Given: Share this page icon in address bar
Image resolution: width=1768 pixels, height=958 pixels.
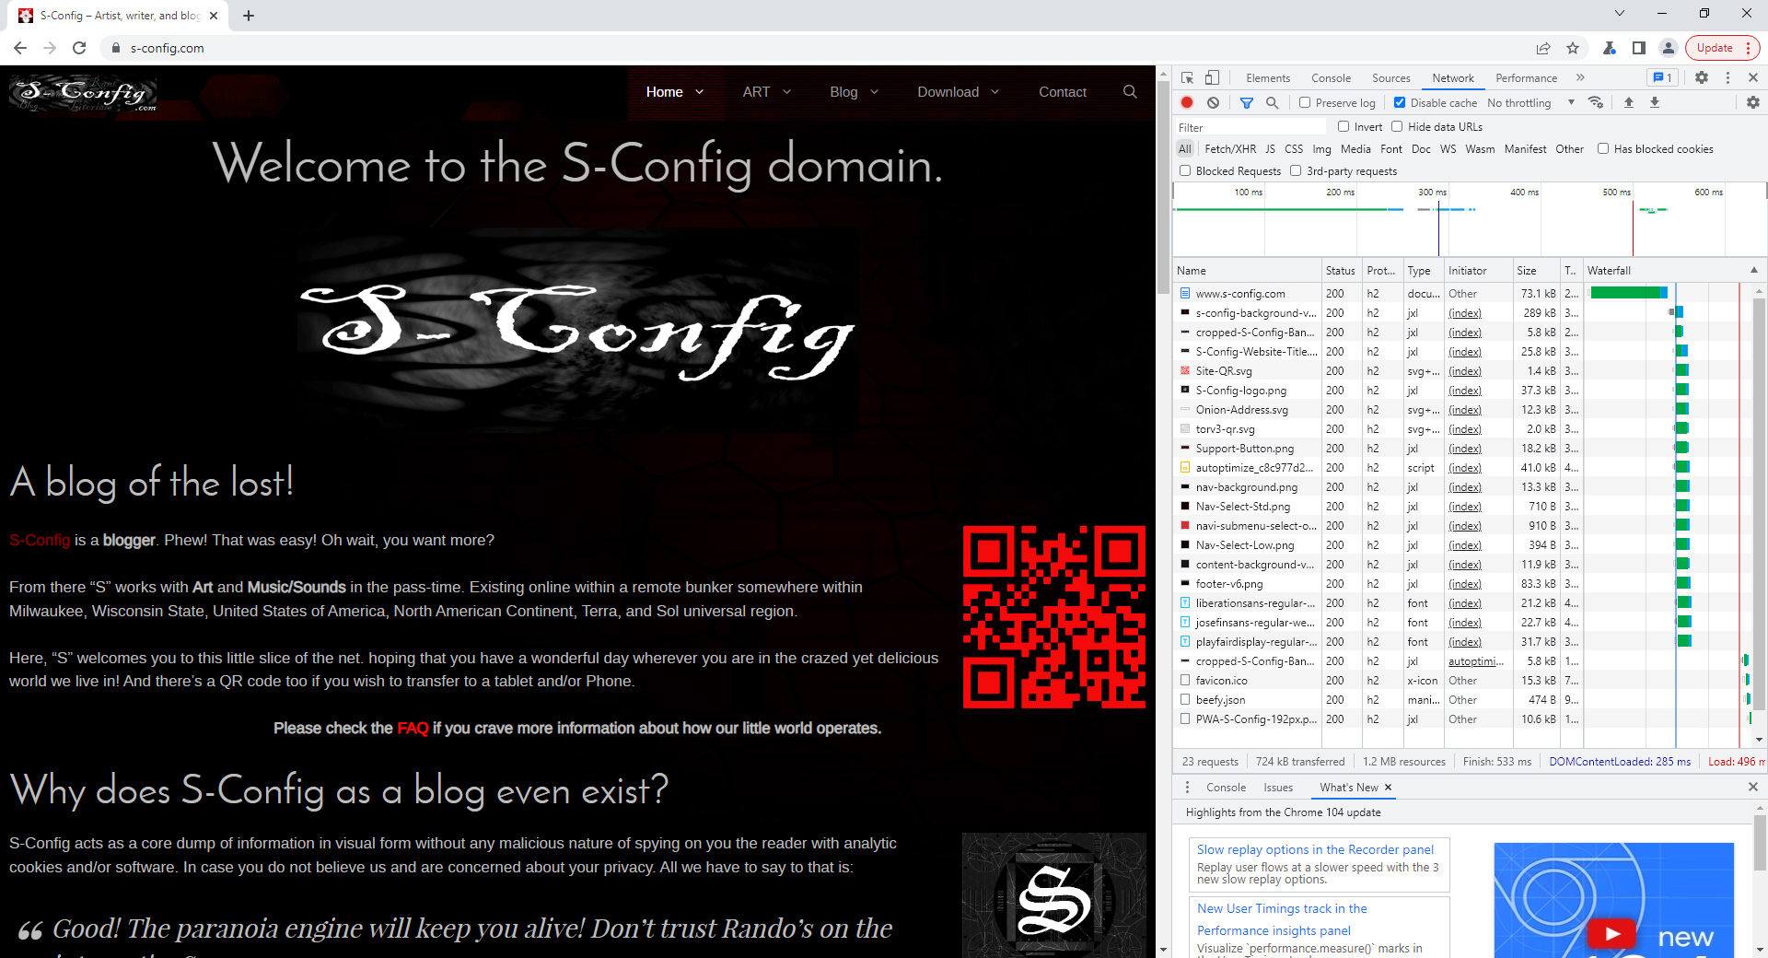Looking at the screenshot, I should [1543, 48].
